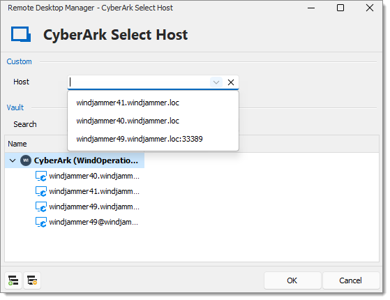The image size is (390, 300).
Task: Click the CyberArk monitor logo icon
Action: (21, 34)
